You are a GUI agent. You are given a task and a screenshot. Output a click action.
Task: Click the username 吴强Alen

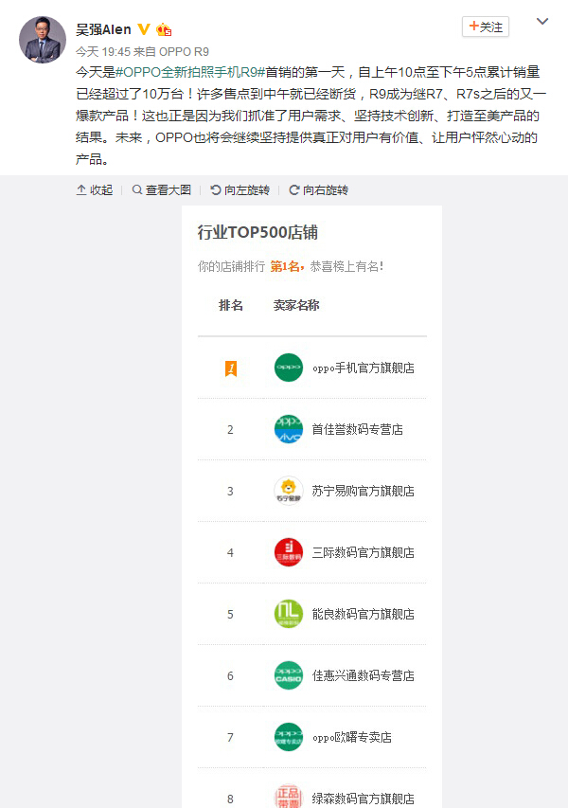(x=103, y=30)
